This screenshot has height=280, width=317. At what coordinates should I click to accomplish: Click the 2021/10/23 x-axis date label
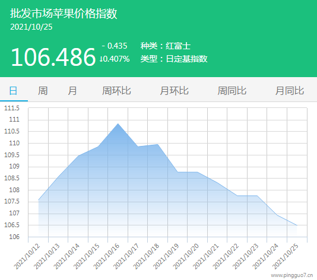tap(245, 256)
